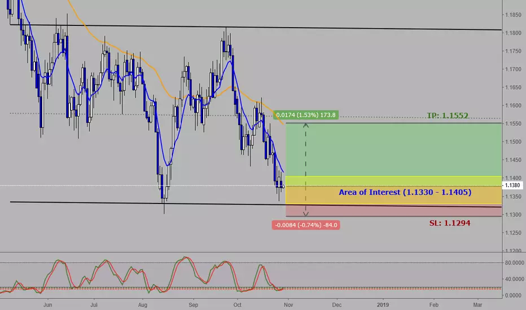Click the 1.1800 price axis label

click(x=513, y=33)
